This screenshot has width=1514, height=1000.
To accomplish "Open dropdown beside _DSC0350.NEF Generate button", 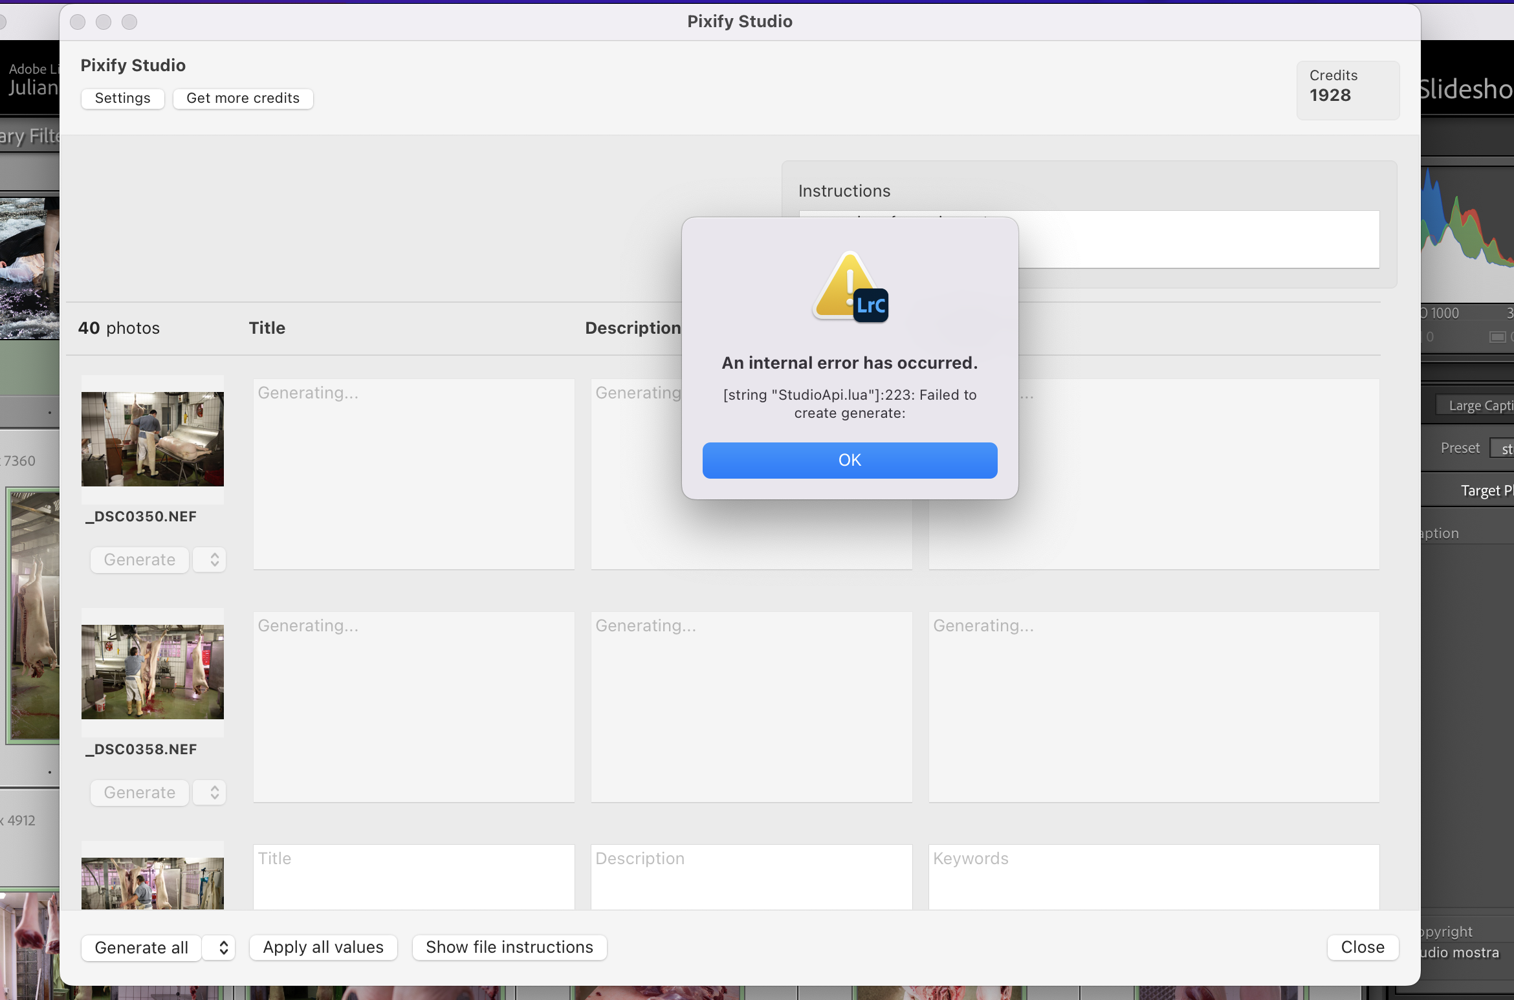I will click(x=214, y=560).
